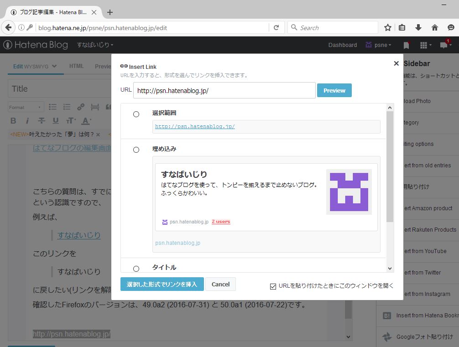Toggle open-window-on-URL-paste checkbox
The height and width of the screenshot is (347, 459).
pyautogui.click(x=273, y=286)
